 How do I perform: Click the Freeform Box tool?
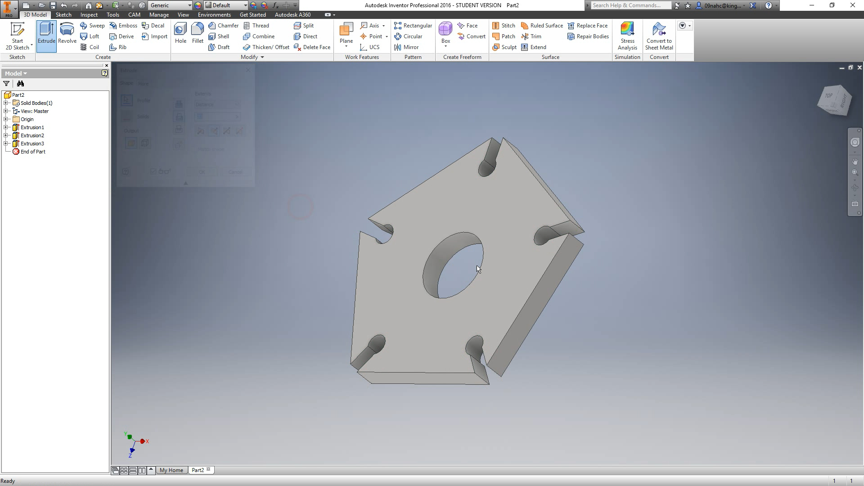pyautogui.click(x=445, y=32)
